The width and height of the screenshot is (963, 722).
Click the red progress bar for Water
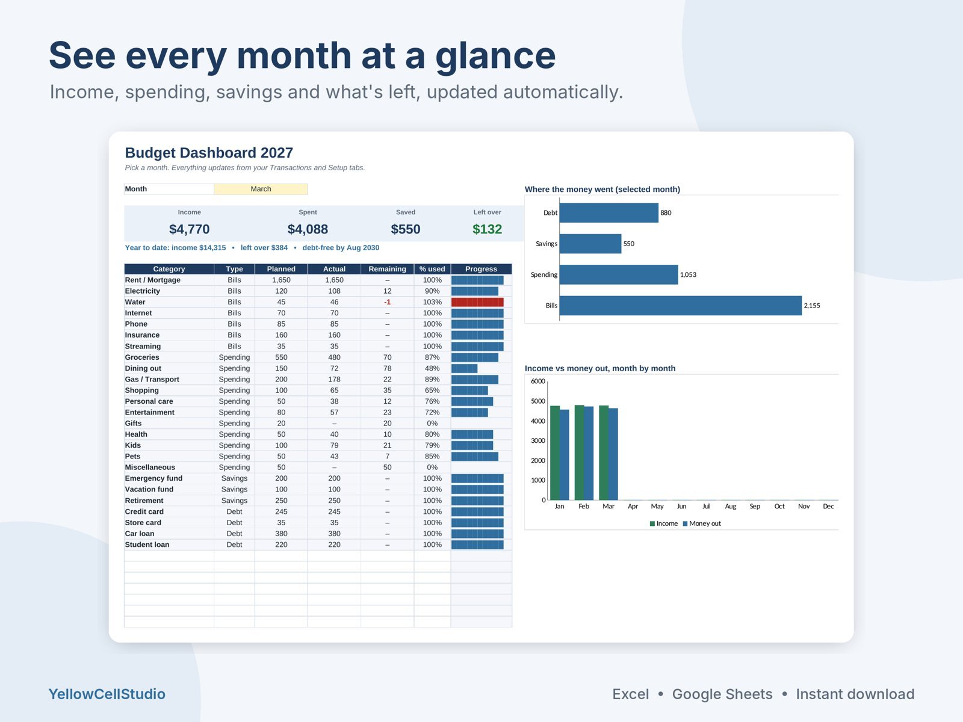pyautogui.click(x=477, y=302)
